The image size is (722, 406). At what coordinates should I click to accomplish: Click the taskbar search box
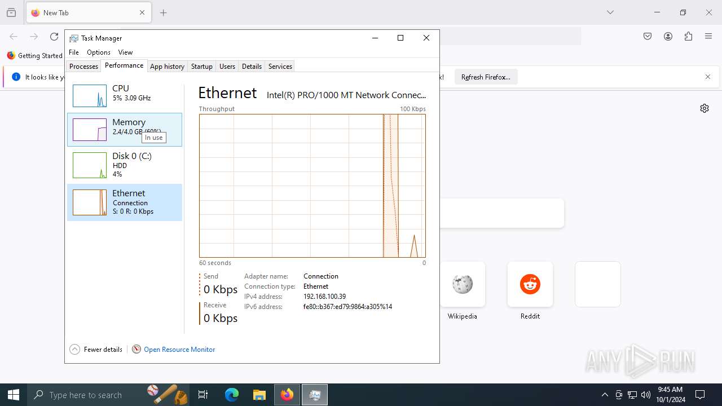click(x=109, y=395)
